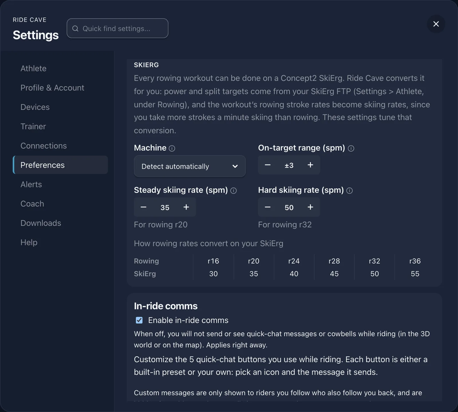Click the SkiErg value 45 cell
The height and width of the screenshot is (412, 458).
click(x=334, y=274)
